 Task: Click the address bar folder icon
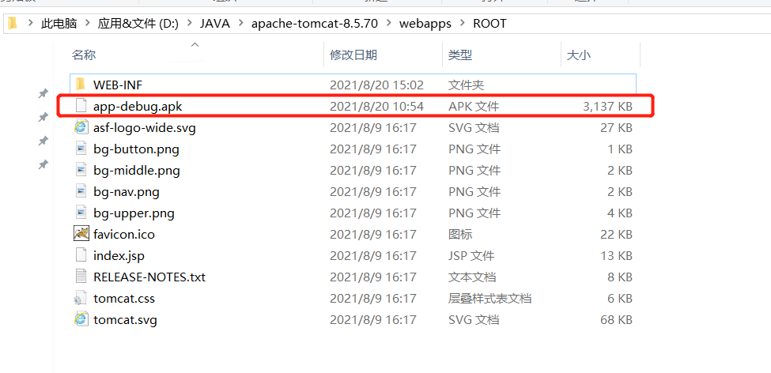click(x=13, y=23)
